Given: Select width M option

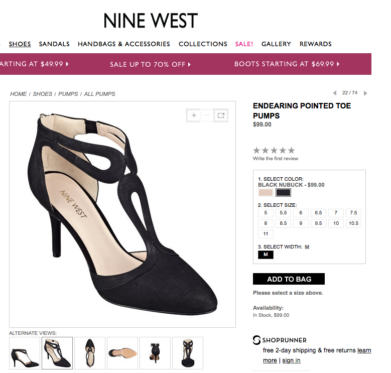Looking at the screenshot, I should (x=266, y=255).
